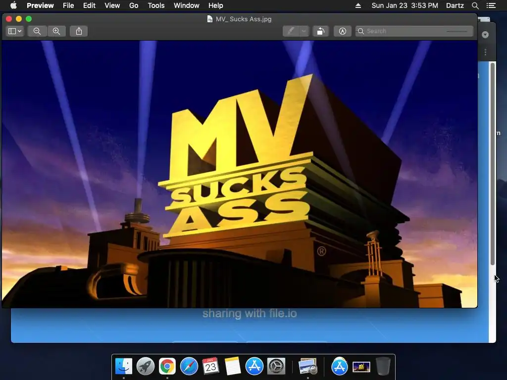Viewport: 507px width, 380px height.
Task: Click the window title MV_ Sucks Ass.jpg
Action: point(244,19)
